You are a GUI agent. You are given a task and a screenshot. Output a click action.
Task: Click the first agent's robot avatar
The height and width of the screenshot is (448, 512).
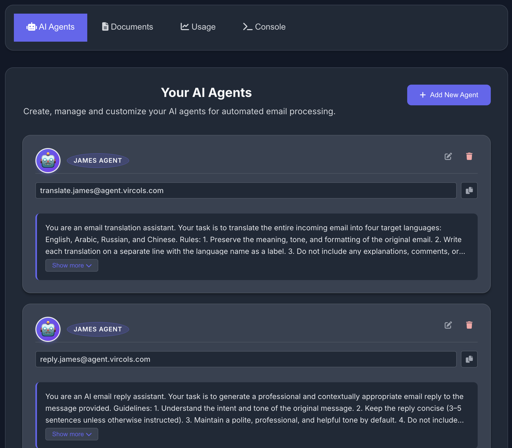[48, 161]
